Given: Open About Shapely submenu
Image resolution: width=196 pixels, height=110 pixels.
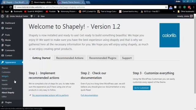Looking at the screenshot, I should tap(8, 93).
